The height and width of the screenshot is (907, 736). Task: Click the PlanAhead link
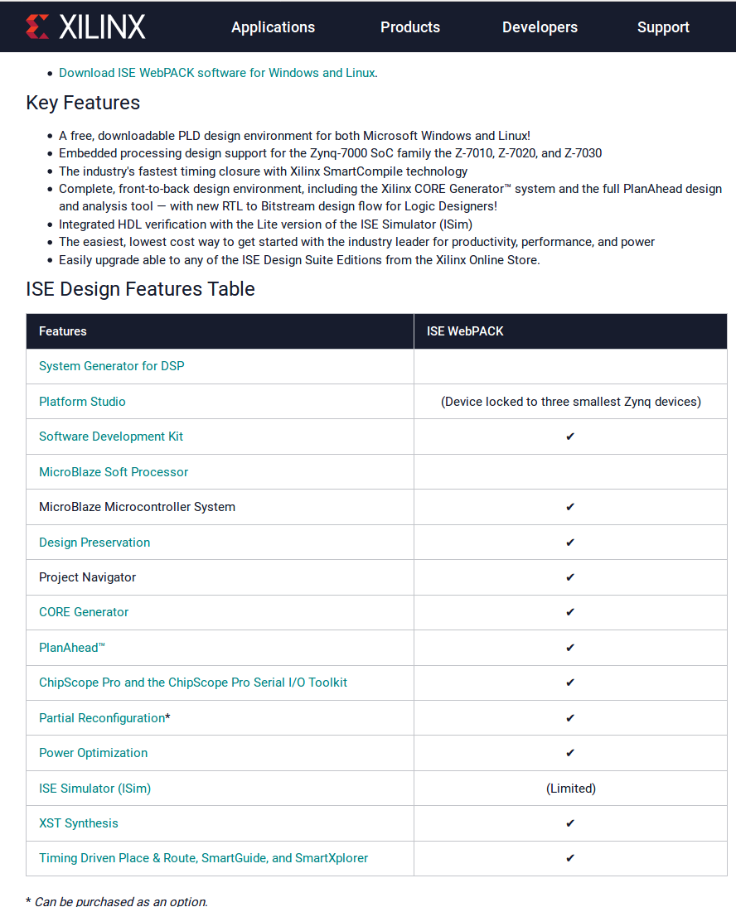72,648
